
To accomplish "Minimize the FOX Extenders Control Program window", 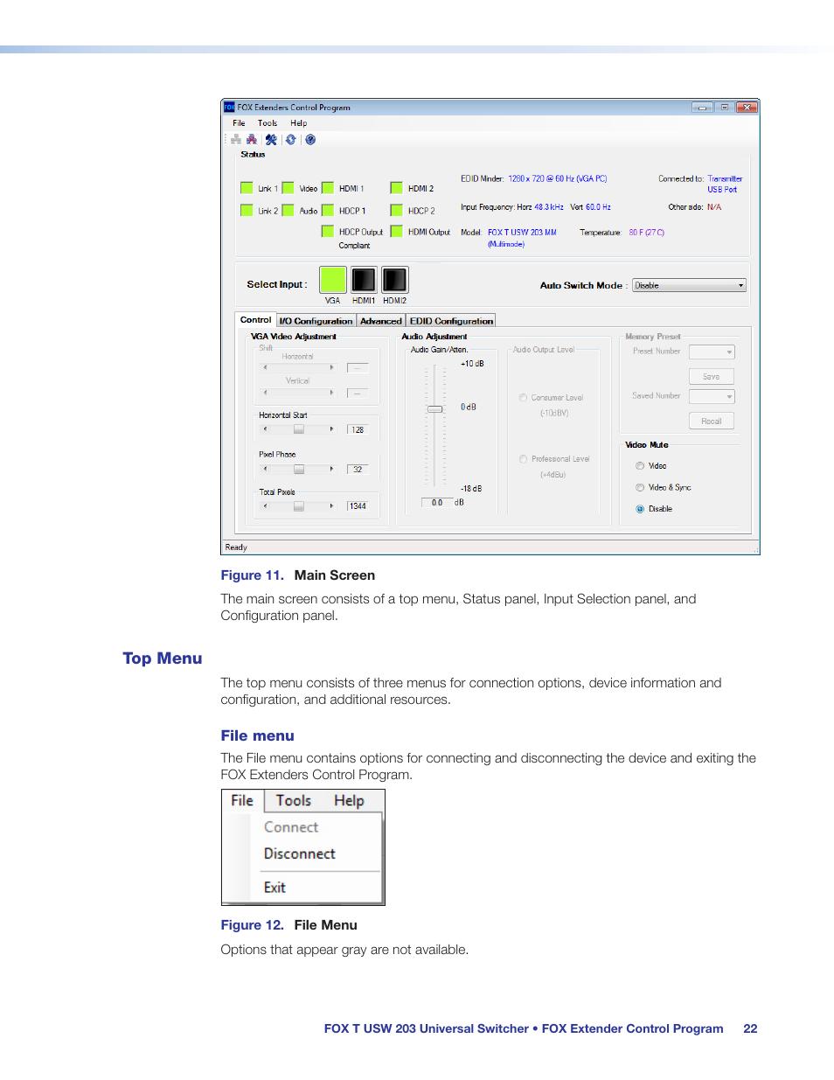I will point(702,108).
